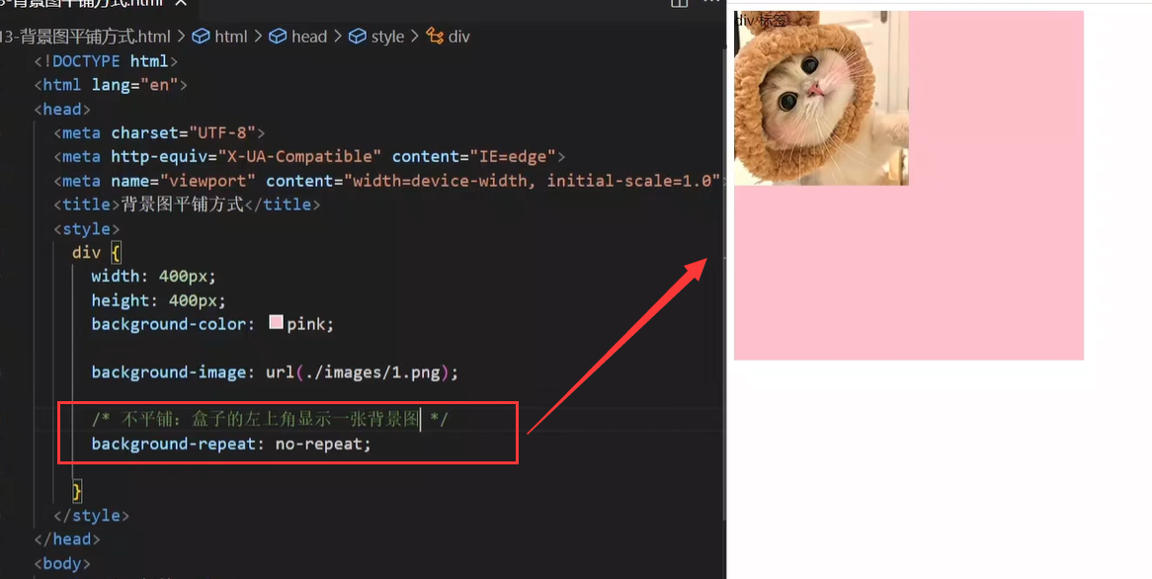1152x579 pixels.
Task: Click the style cube icon in breadcrumb
Action: 358,37
